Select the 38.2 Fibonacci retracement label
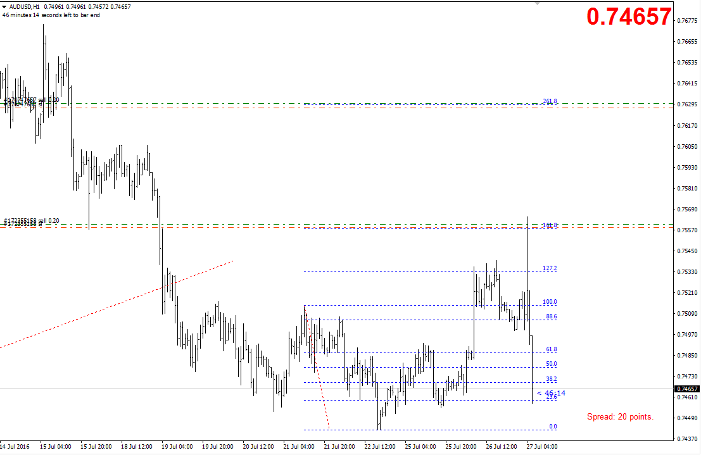Screen dimensions: 701x455 tap(551, 379)
